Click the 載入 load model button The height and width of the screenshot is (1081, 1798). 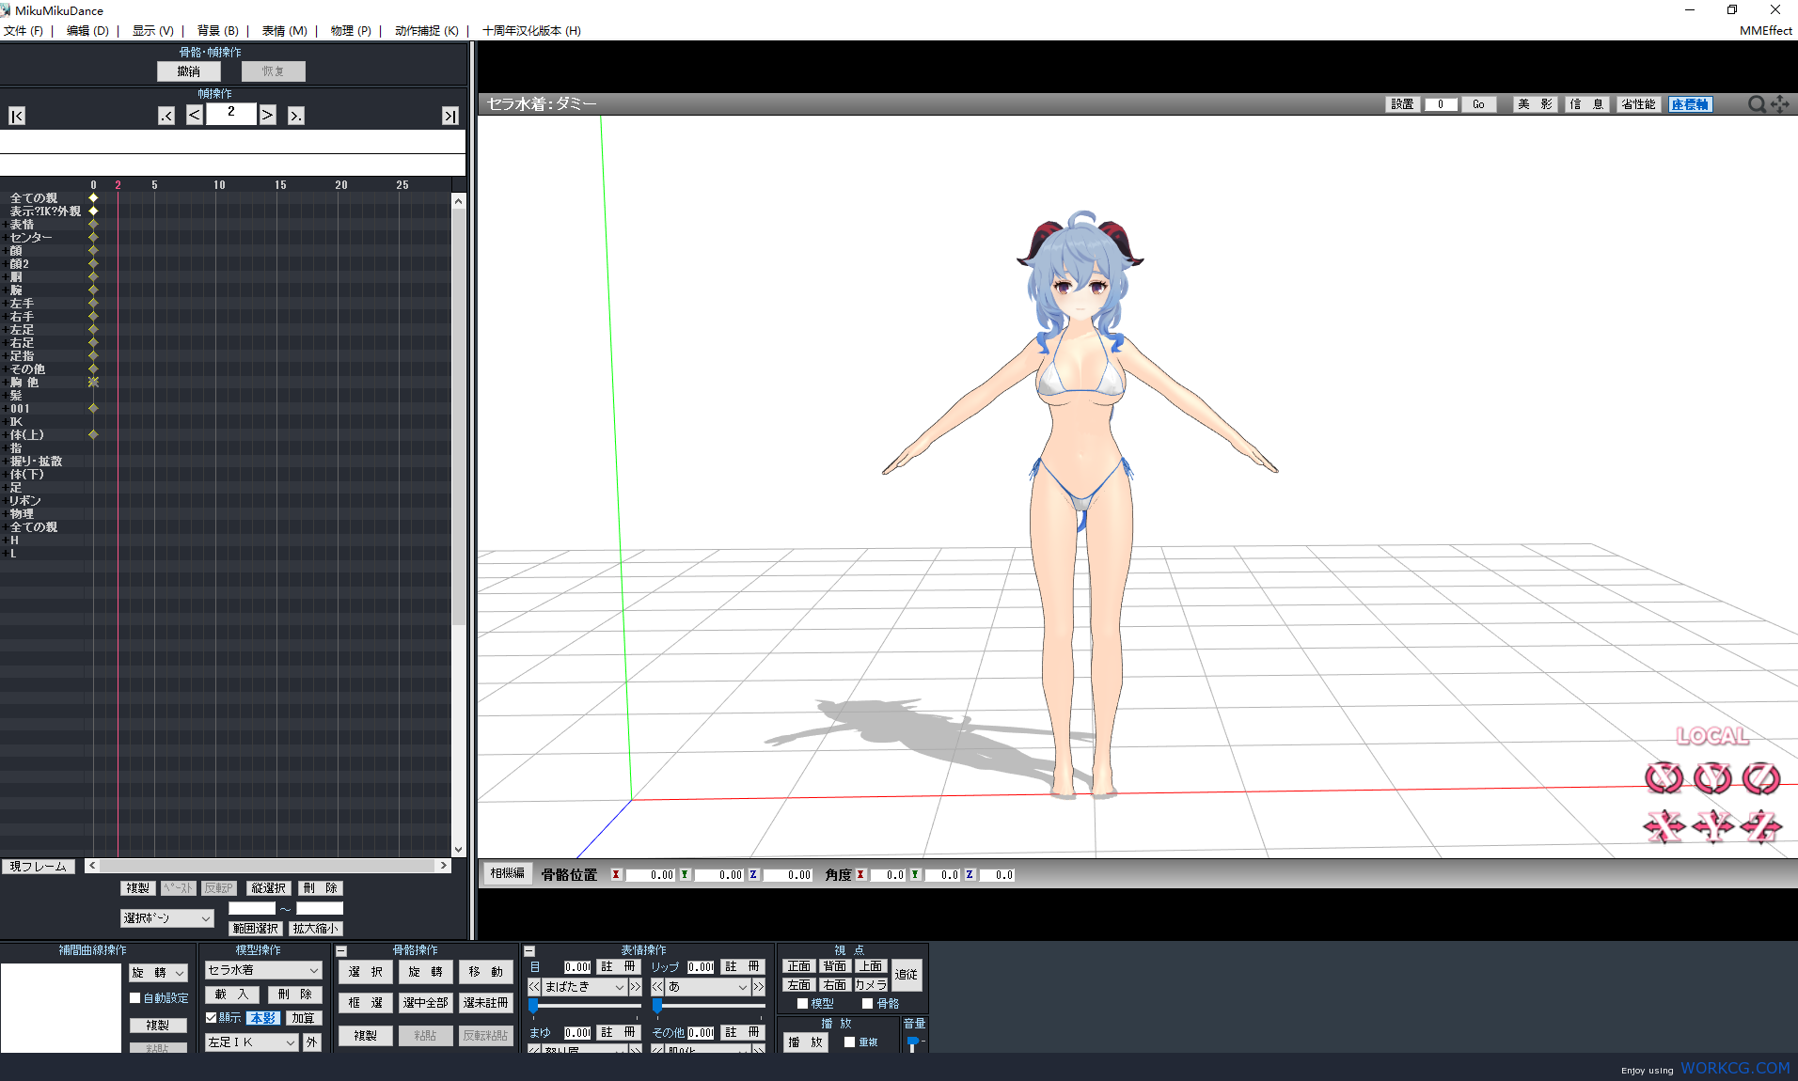click(x=231, y=995)
